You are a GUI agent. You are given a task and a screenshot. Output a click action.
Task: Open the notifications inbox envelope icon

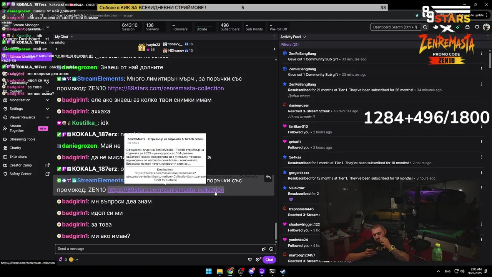[467, 27]
